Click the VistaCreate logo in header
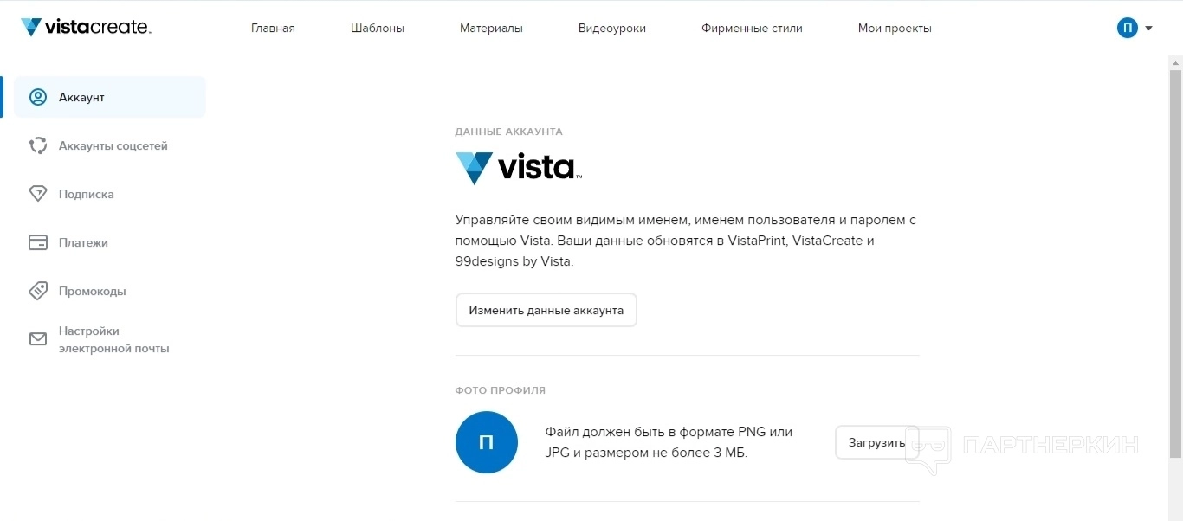The image size is (1183, 521). pyautogui.click(x=86, y=28)
